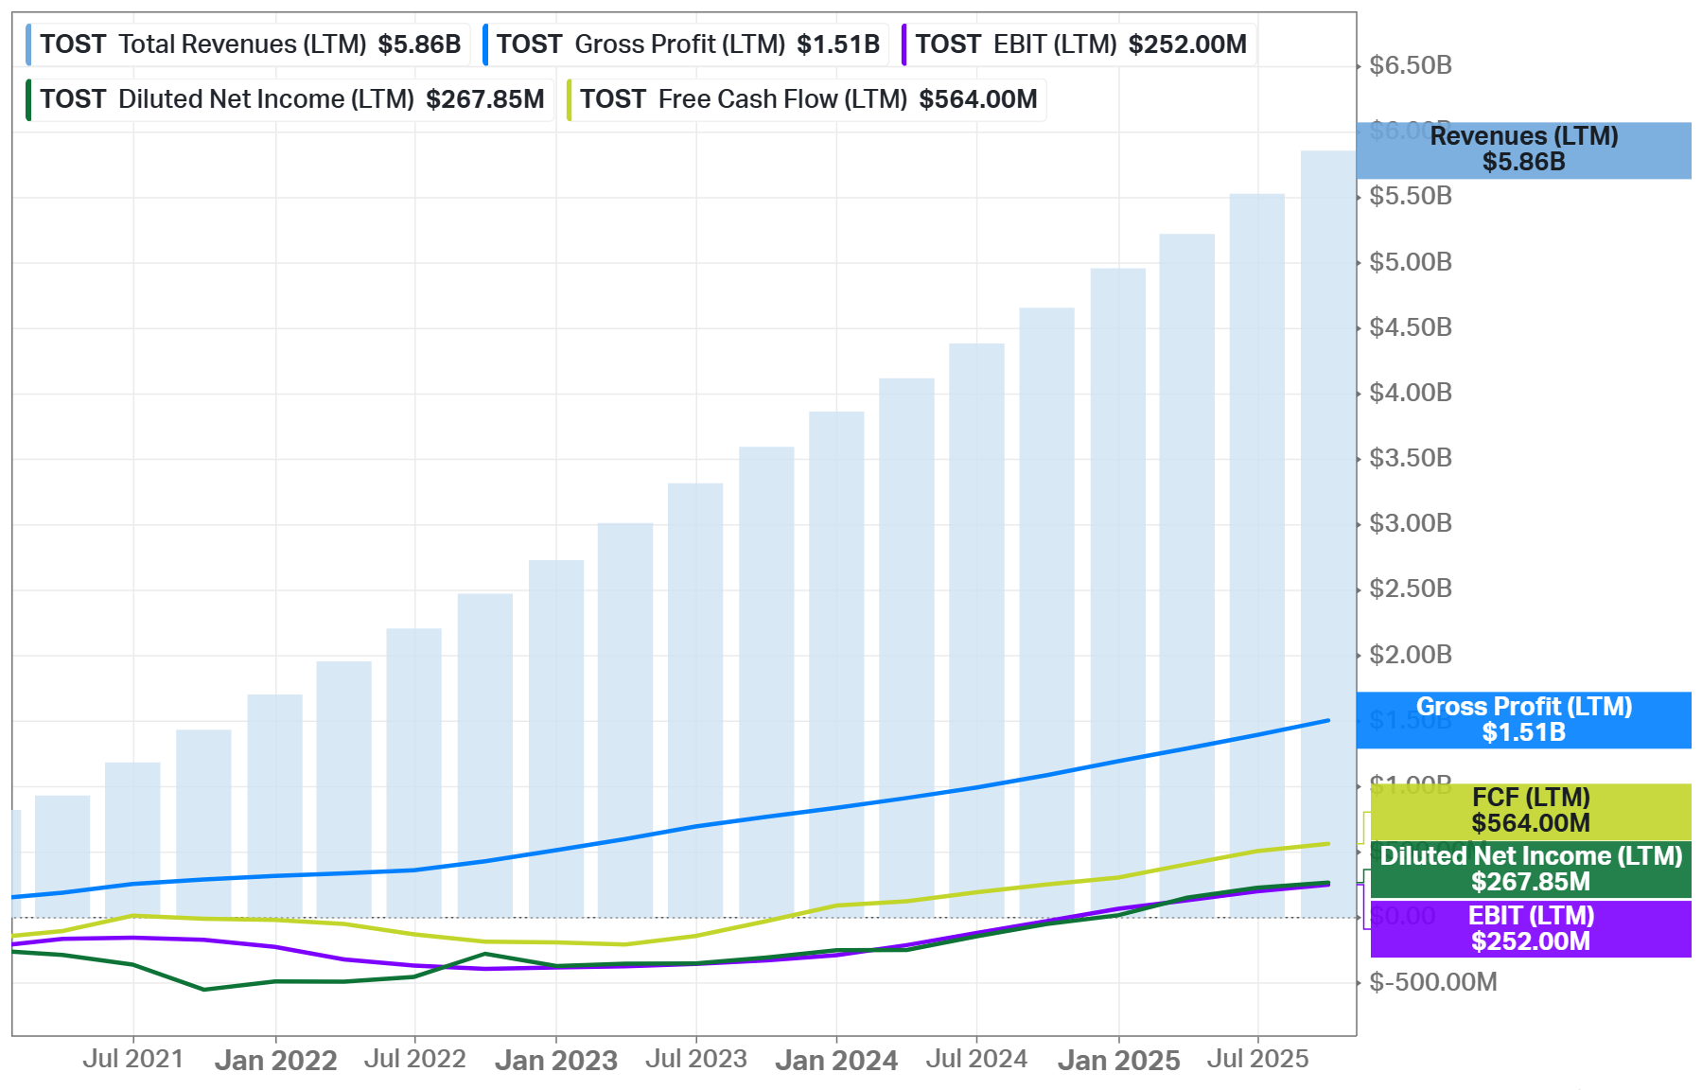Click the Jan 2025 x-axis label
Screen dimensions: 1702x1090
(1118, 1060)
